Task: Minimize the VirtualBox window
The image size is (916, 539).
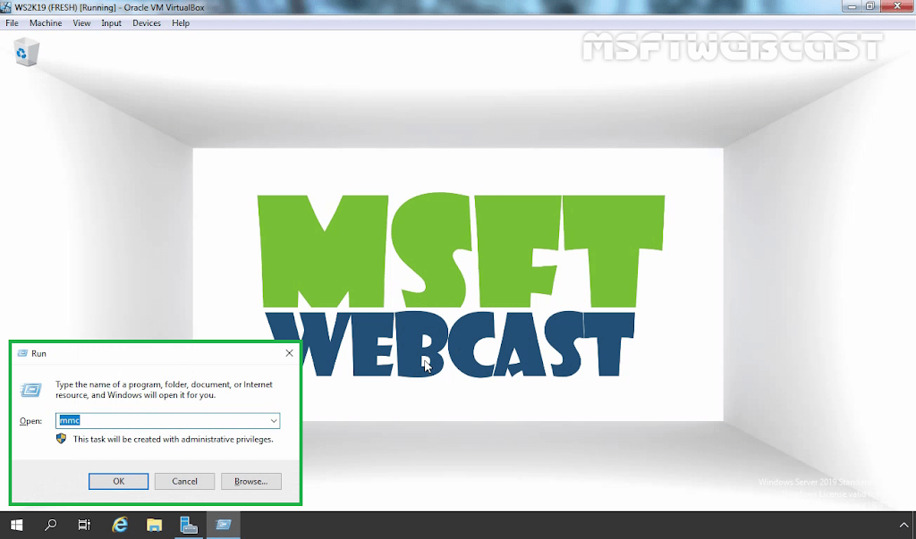Action: click(852, 6)
